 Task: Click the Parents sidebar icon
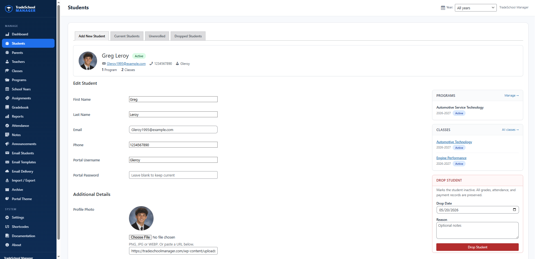click(7, 52)
